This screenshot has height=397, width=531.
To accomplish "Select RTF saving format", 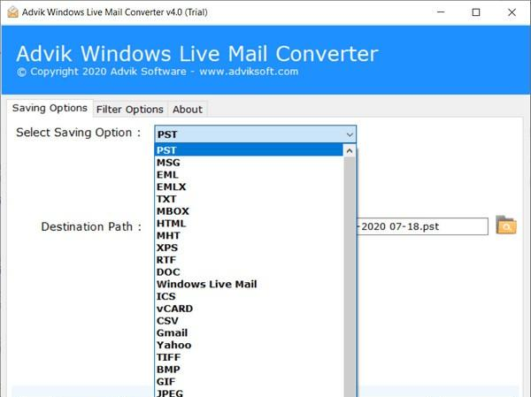I will point(249,260).
